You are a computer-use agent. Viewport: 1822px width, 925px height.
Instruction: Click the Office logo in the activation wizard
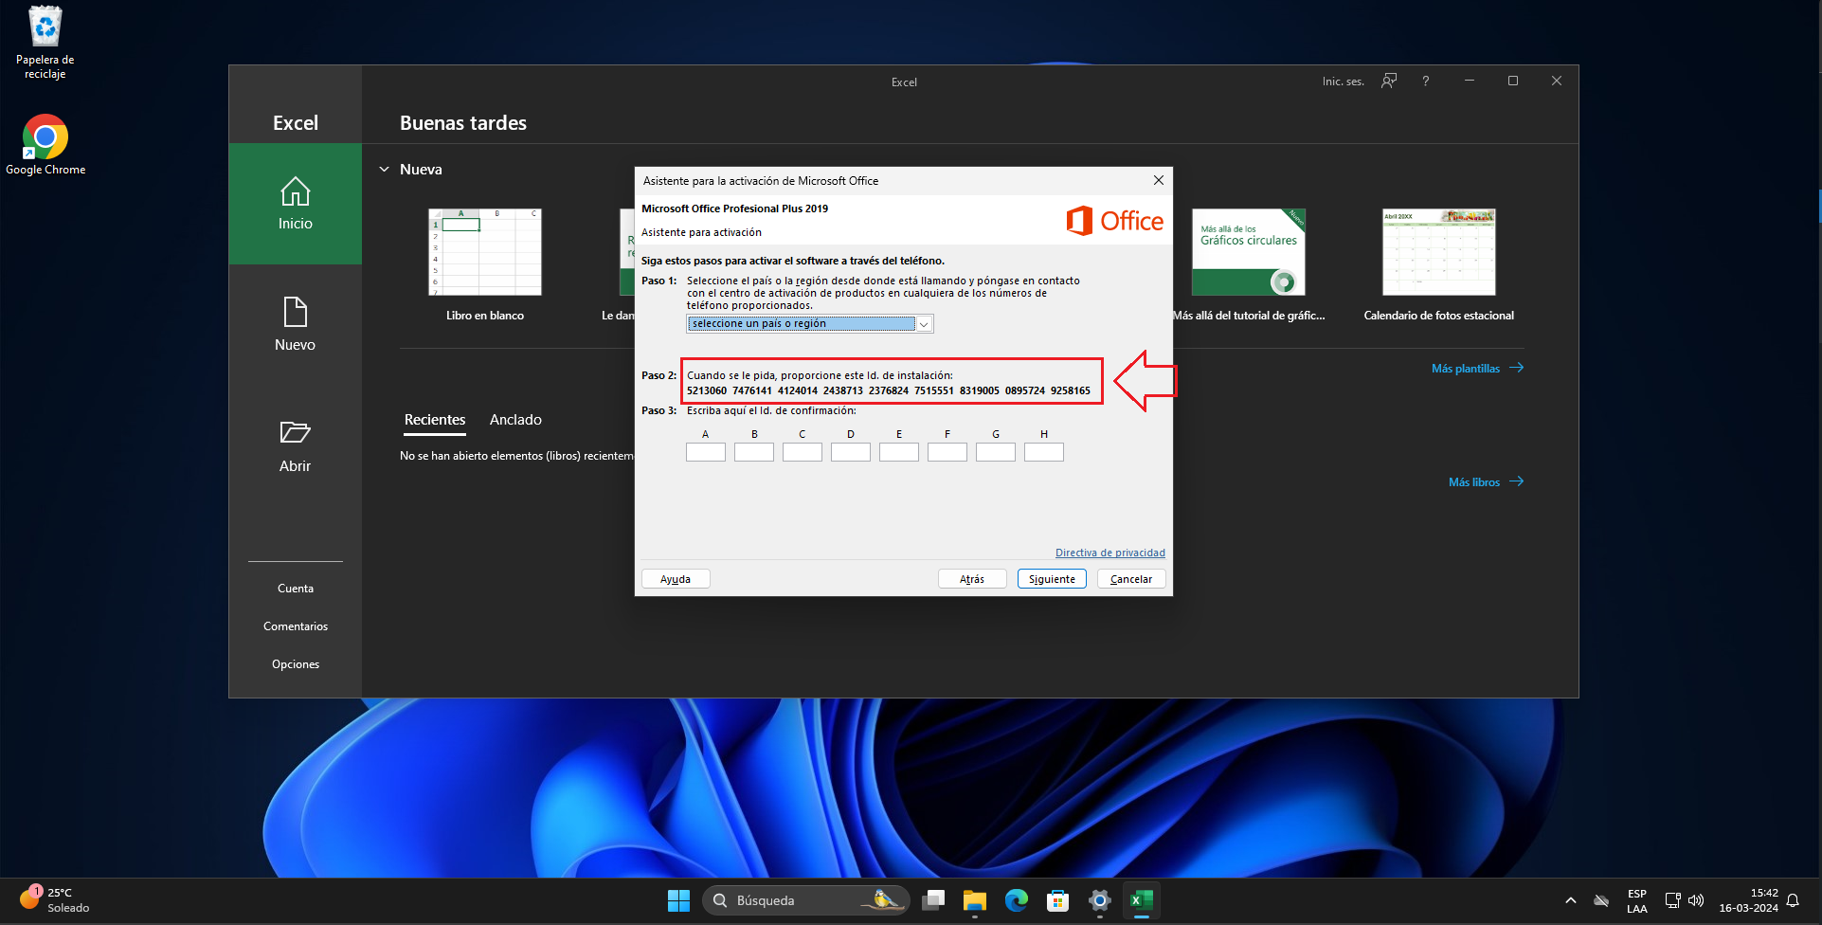click(1114, 220)
